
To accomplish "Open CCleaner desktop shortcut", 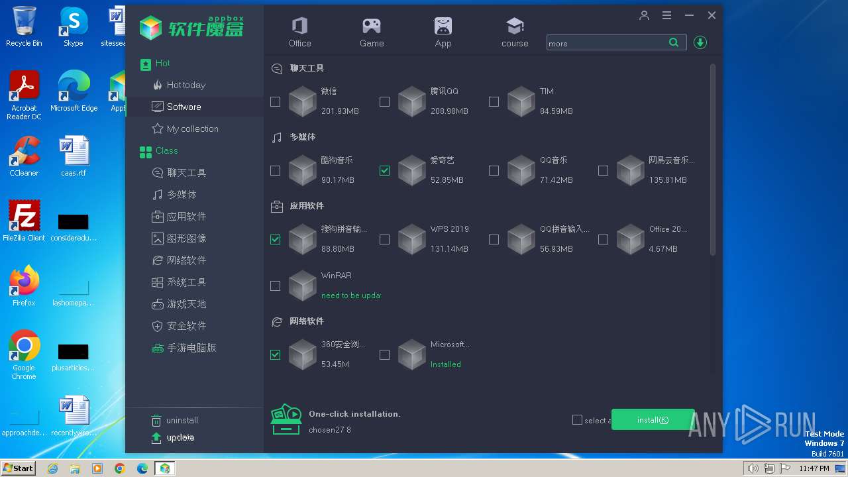I will (x=24, y=156).
